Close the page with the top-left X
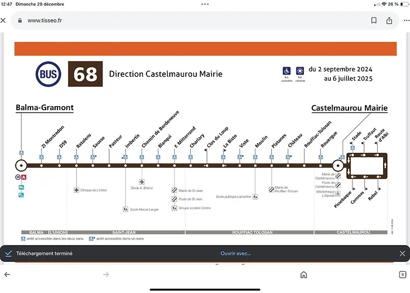410x293 pixels. [x=4, y=21]
